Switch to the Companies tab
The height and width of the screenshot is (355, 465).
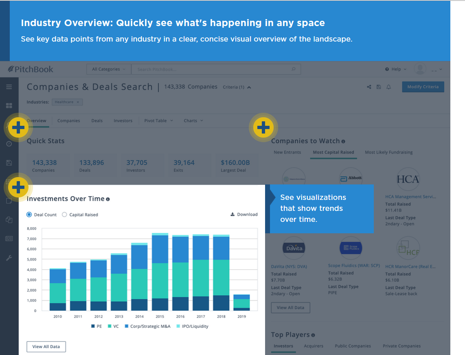tap(68, 121)
